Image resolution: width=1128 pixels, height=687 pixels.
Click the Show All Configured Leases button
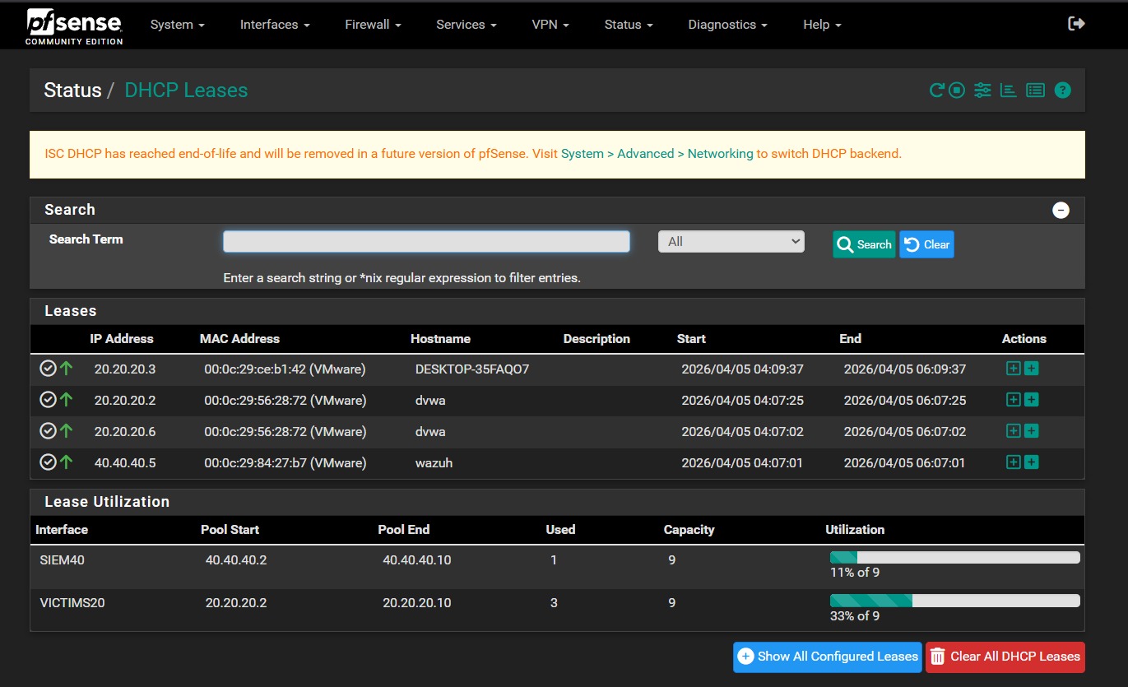click(x=827, y=657)
